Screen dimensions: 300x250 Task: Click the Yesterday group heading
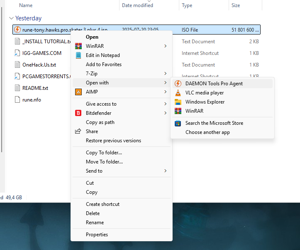click(28, 18)
